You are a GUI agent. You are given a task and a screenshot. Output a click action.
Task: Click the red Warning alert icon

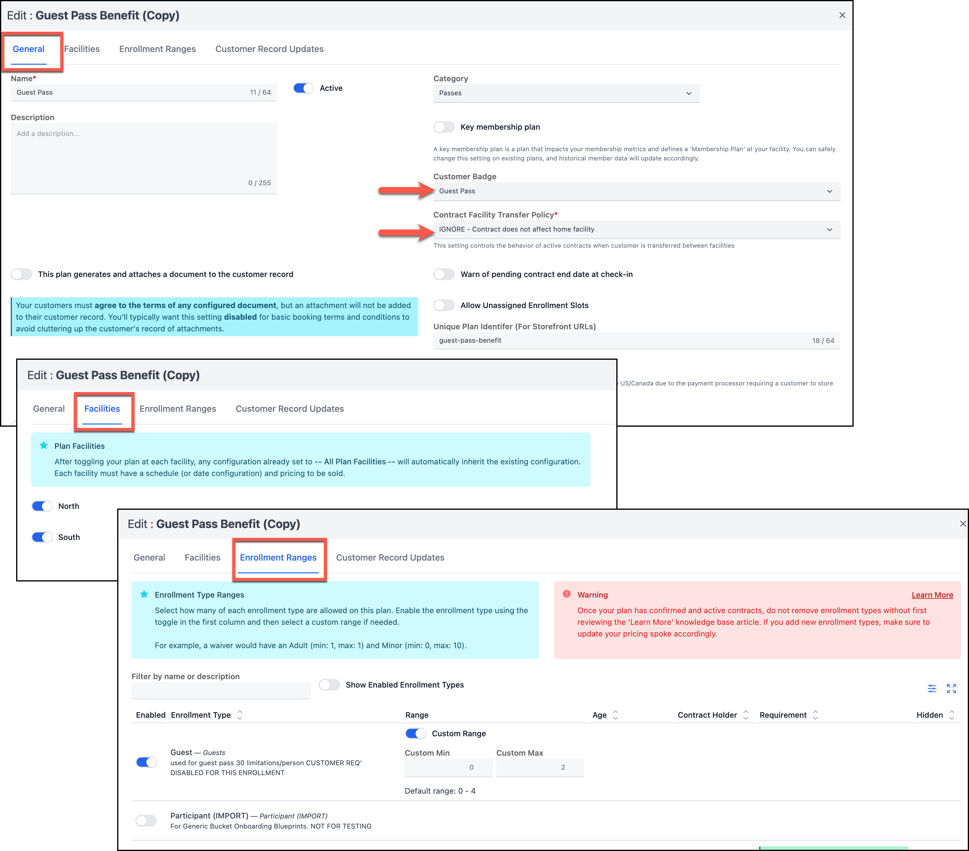[x=566, y=594]
